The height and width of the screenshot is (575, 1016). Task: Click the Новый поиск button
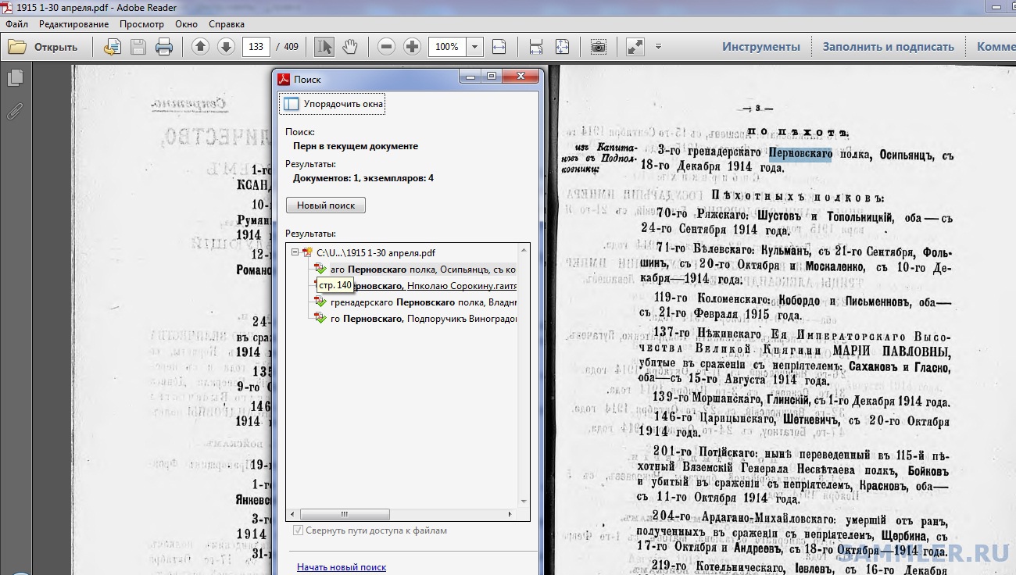(x=326, y=205)
